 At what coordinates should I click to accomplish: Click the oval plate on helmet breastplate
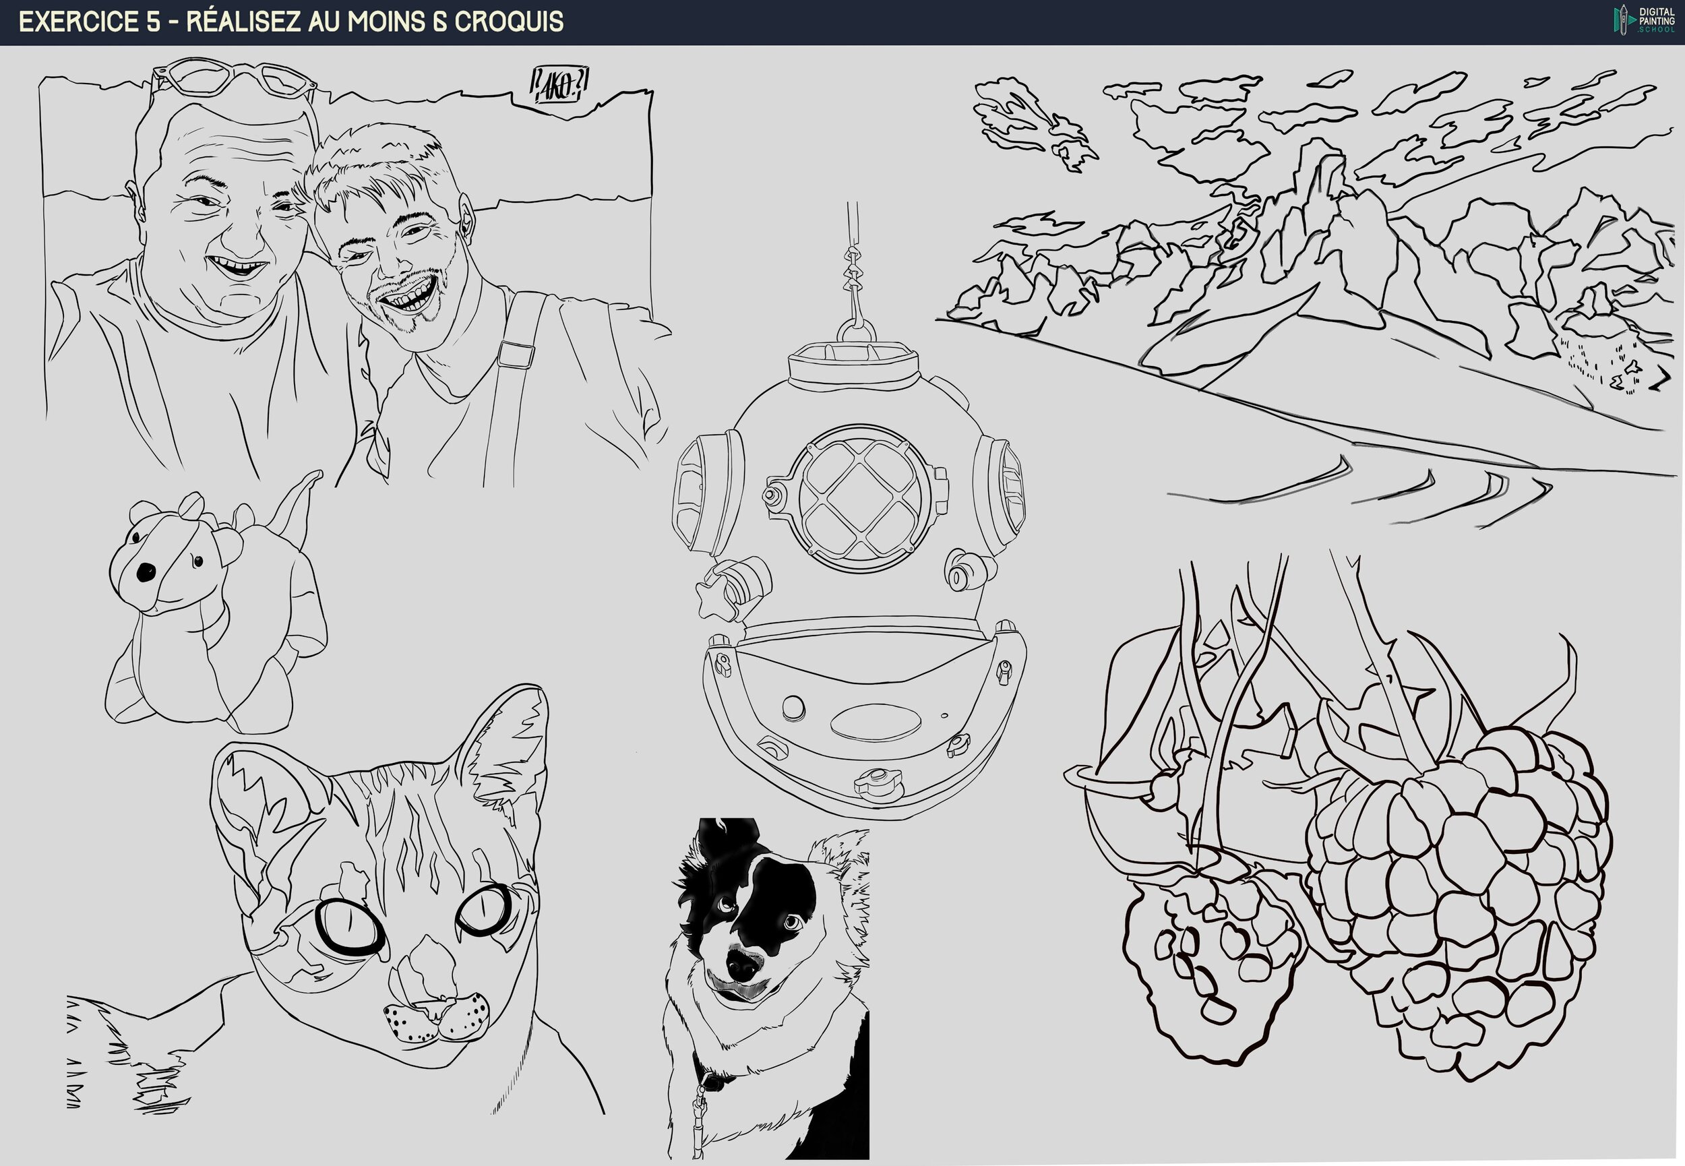click(875, 722)
